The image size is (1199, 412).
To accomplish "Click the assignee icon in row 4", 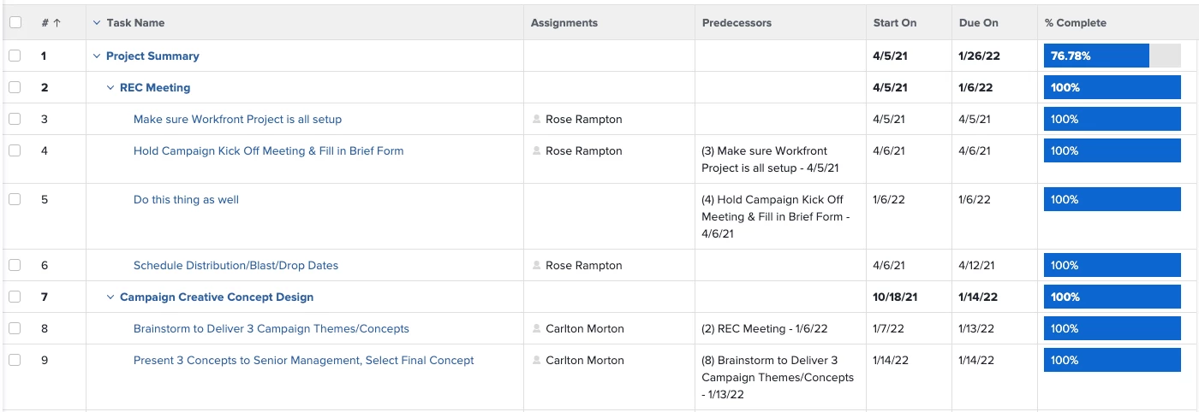I will (x=537, y=151).
